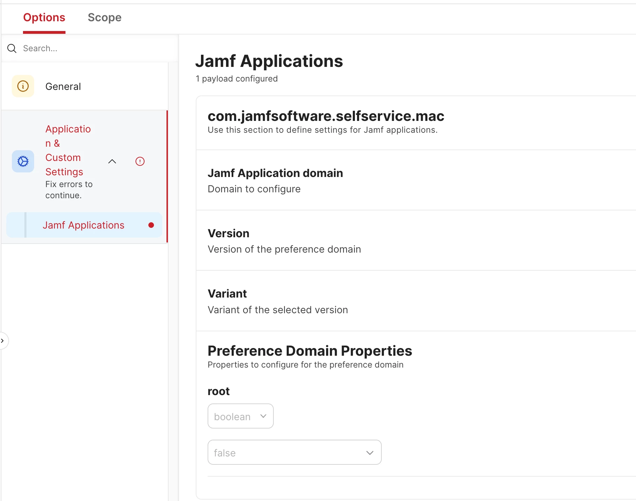Click the red dot beside Jamf Applications
This screenshot has width=636, height=501.
tap(151, 225)
